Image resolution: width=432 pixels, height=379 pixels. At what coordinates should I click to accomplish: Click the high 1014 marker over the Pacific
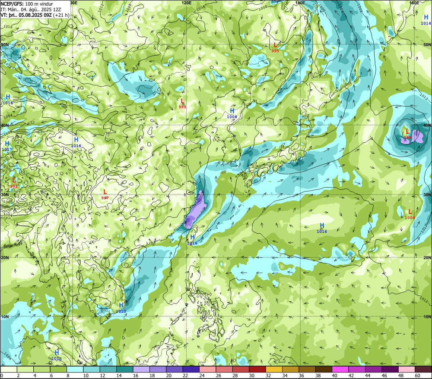(x=322, y=228)
